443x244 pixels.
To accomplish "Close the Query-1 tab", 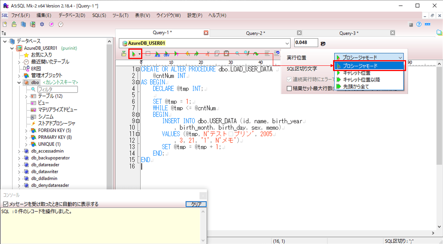I will coord(206,33).
